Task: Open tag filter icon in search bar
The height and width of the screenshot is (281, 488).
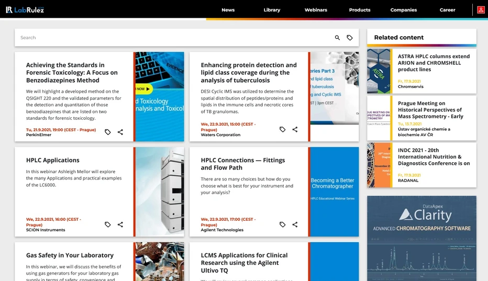Action: point(350,38)
